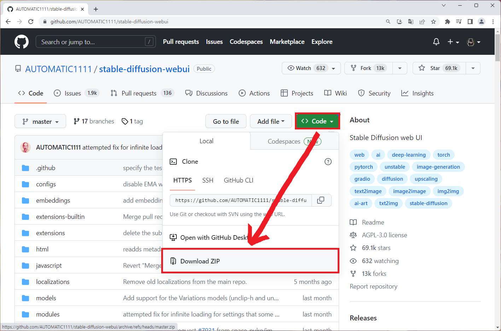Star the repository

439,68
